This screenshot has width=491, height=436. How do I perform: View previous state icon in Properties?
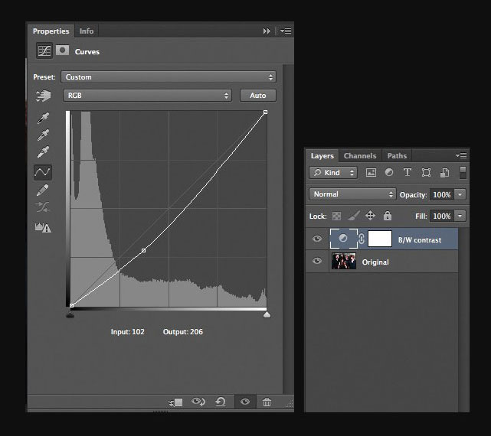pos(198,402)
